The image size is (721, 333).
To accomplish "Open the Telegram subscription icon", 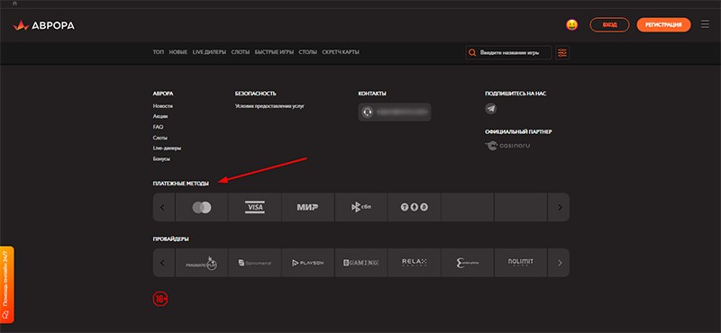I will pyautogui.click(x=490, y=109).
